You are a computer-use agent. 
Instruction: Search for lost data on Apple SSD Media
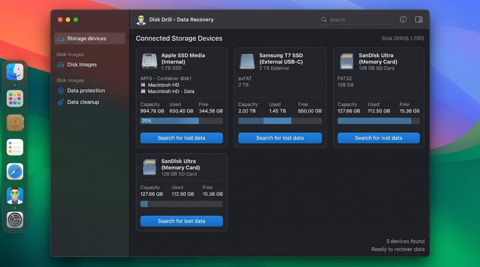click(x=181, y=138)
